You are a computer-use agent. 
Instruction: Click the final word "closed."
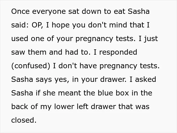tap(24, 120)
